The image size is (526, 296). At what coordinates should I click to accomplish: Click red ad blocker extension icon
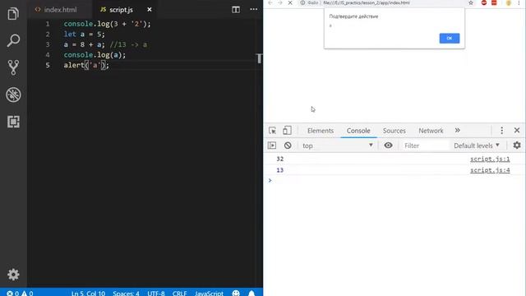point(484,2)
